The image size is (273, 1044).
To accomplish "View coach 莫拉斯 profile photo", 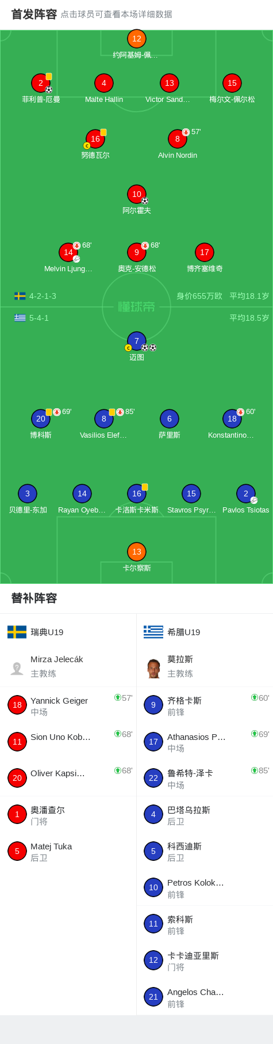I will [153, 668].
